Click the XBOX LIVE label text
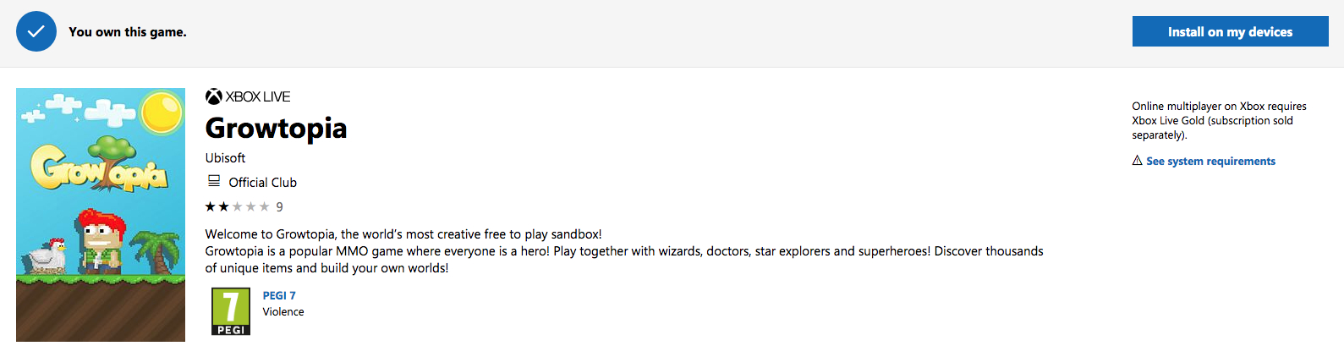The height and width of the screenshot is (357, 1344). 258,96
